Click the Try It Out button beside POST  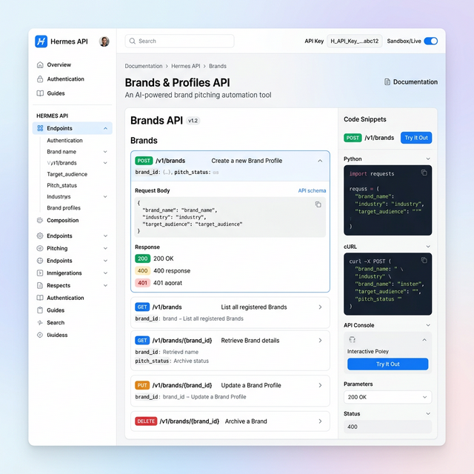[416, 138]
